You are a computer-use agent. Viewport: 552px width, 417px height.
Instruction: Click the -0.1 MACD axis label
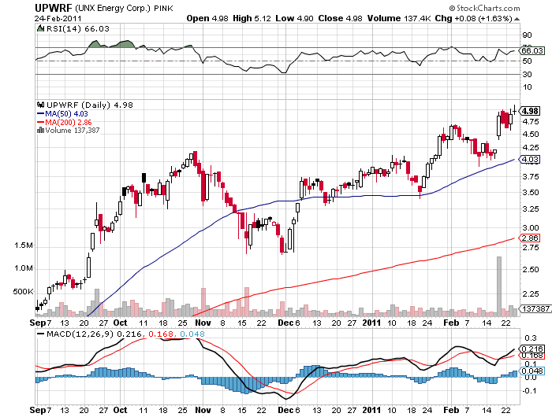pos(530,391)
